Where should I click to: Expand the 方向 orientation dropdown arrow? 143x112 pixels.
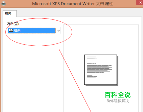pyautogui.click(x=58, y=31)
